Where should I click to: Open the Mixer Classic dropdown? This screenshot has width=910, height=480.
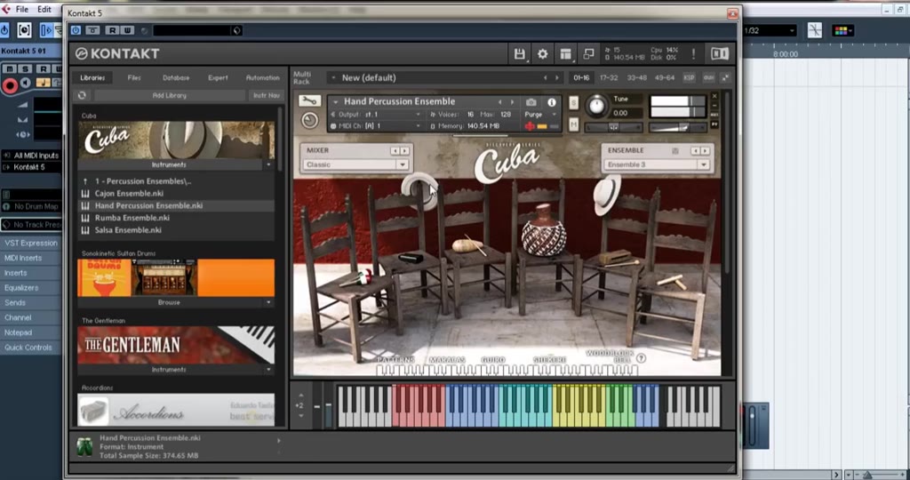tap(355, 164)
